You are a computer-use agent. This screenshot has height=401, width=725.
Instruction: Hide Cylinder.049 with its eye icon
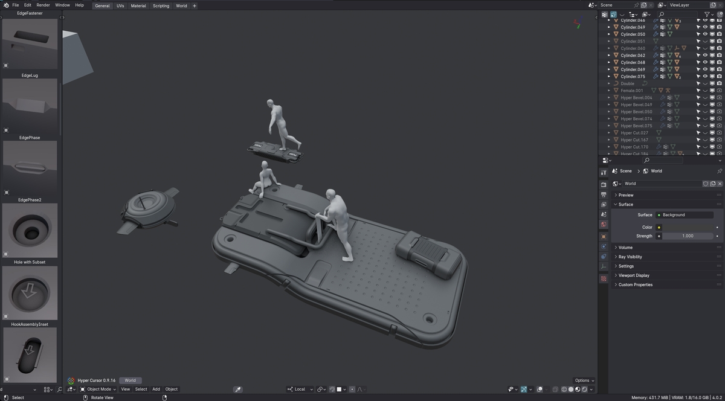pos(705,27)
